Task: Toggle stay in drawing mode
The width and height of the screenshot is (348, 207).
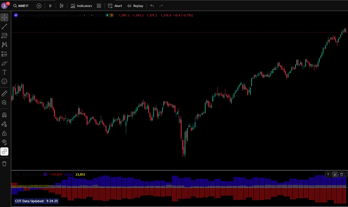Action: click(4, 124)
